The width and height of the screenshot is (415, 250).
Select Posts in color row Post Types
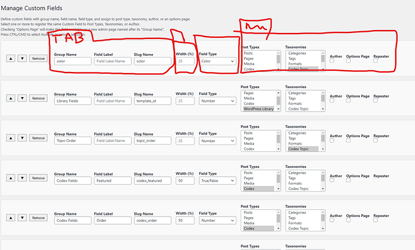pos(259,53)
